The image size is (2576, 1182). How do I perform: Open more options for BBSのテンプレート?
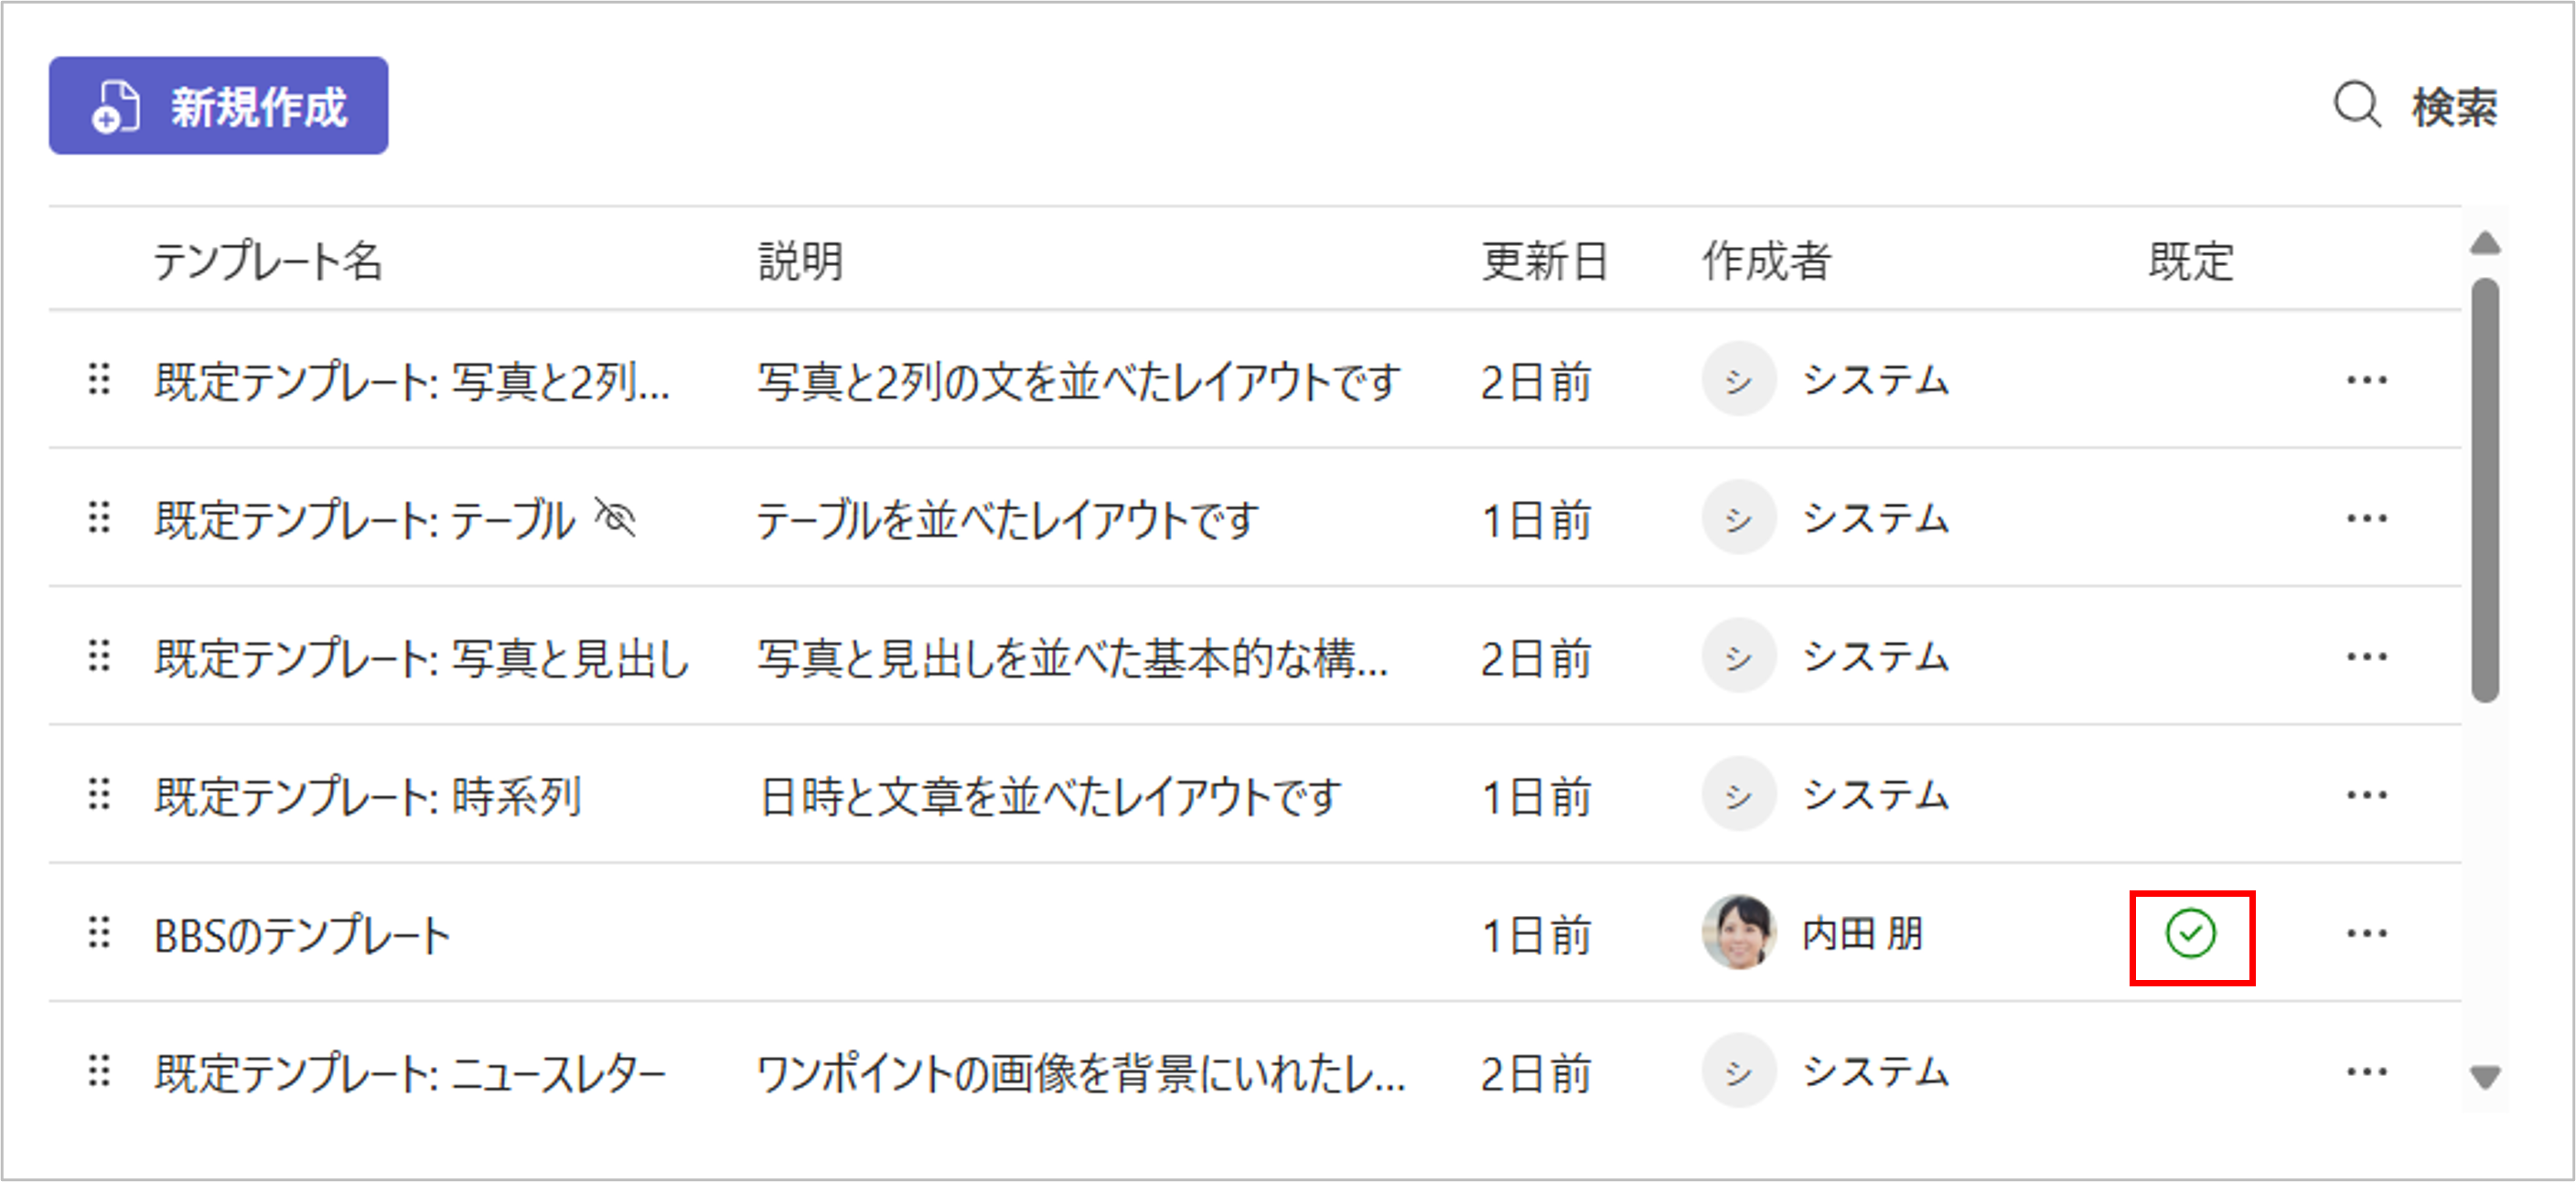coord(2366,934)
